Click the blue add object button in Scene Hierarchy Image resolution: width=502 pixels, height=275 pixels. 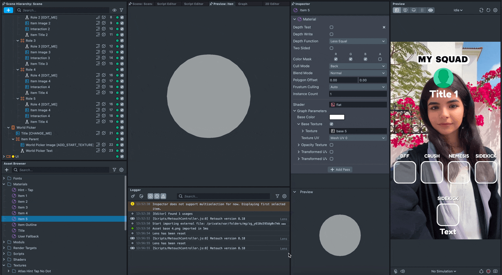point(8,10)
